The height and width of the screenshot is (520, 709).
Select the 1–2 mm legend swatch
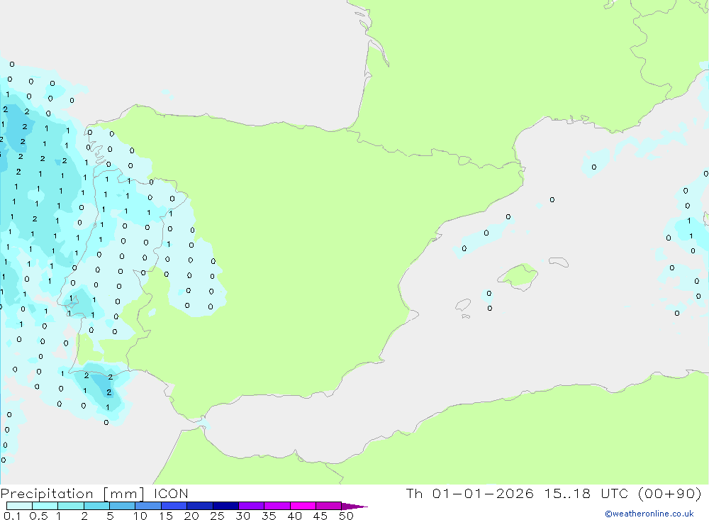click(70, 506)
